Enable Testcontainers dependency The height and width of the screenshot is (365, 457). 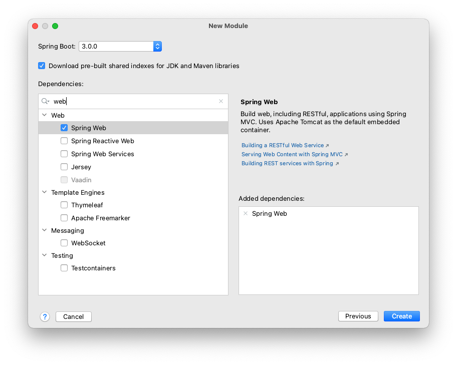coord(64,268)
